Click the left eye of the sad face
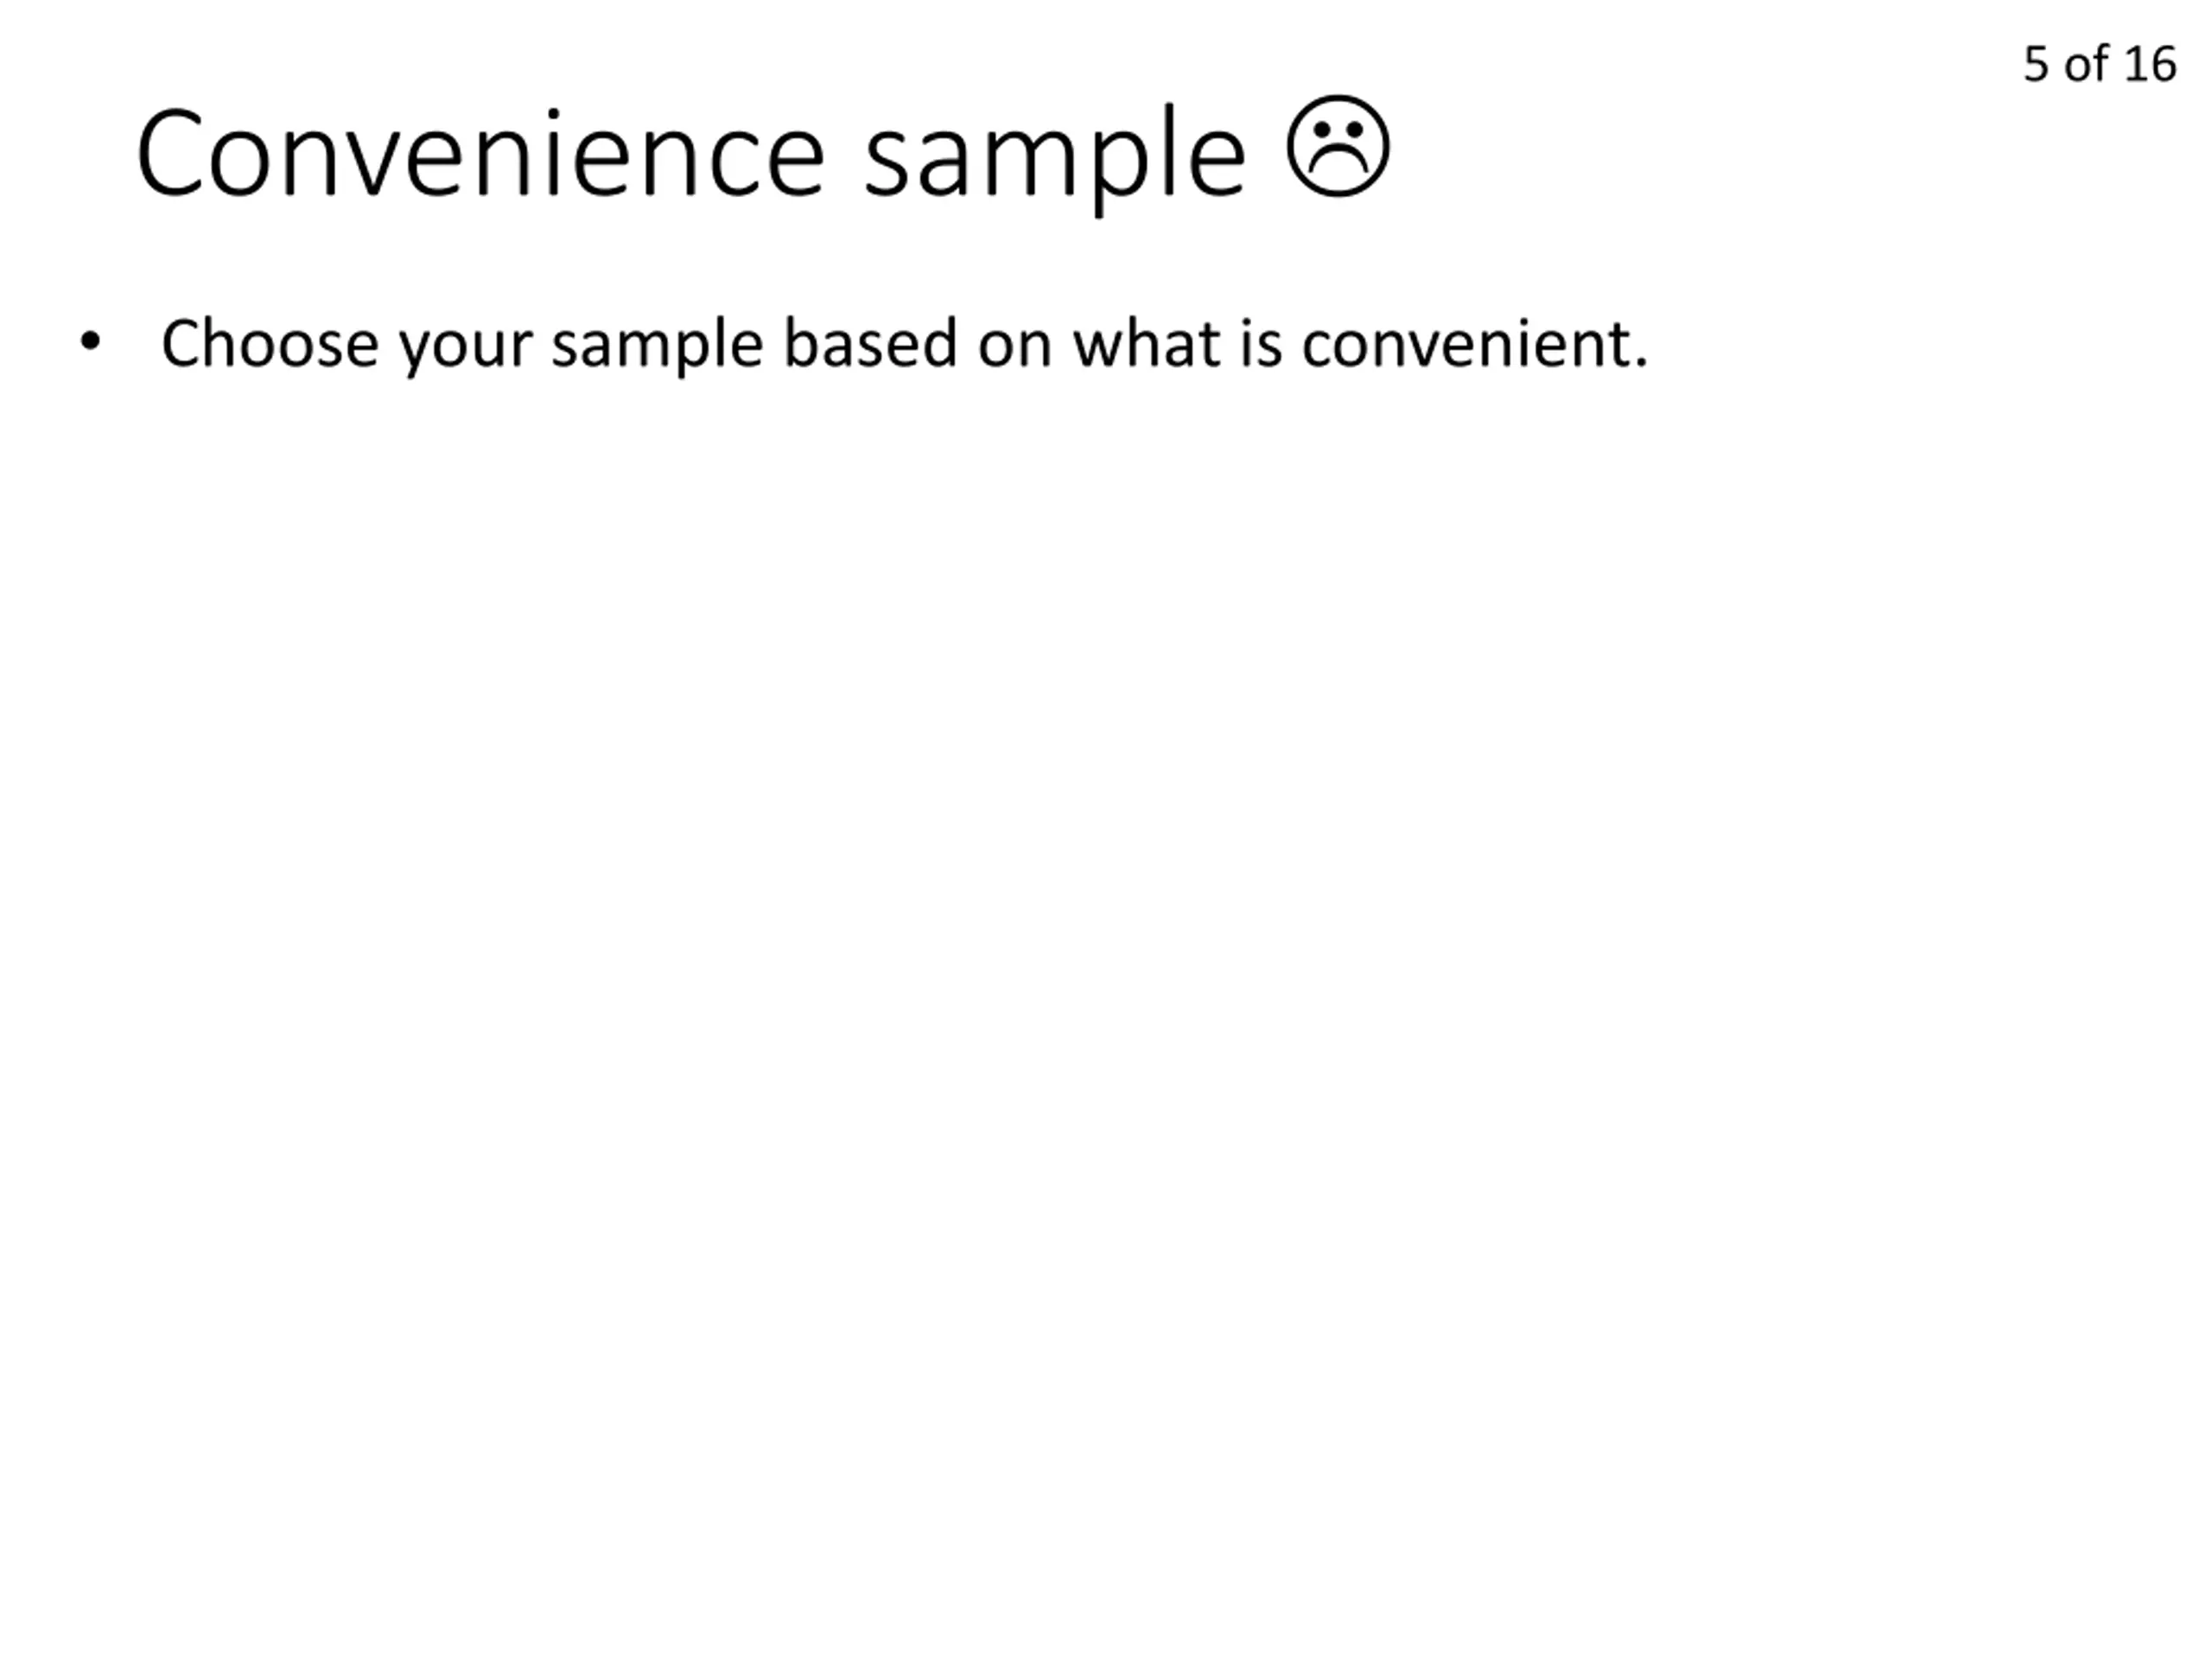The width and height of the screenshot is (2212, 1659). pos(1321,129)
